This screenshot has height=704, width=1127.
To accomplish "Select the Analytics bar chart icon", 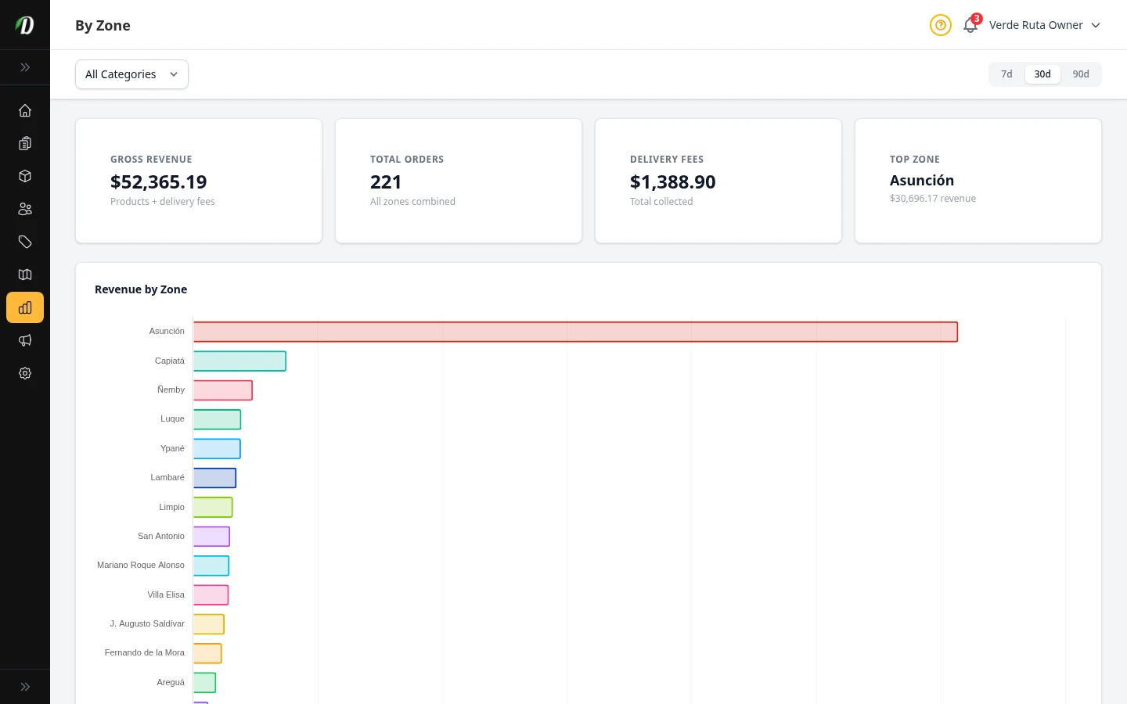I will 24,307.
